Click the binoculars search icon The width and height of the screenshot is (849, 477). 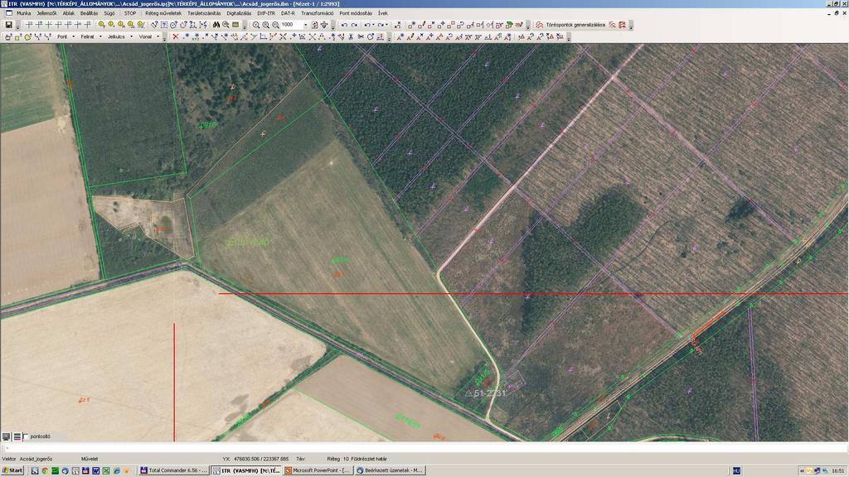[216, 25]
